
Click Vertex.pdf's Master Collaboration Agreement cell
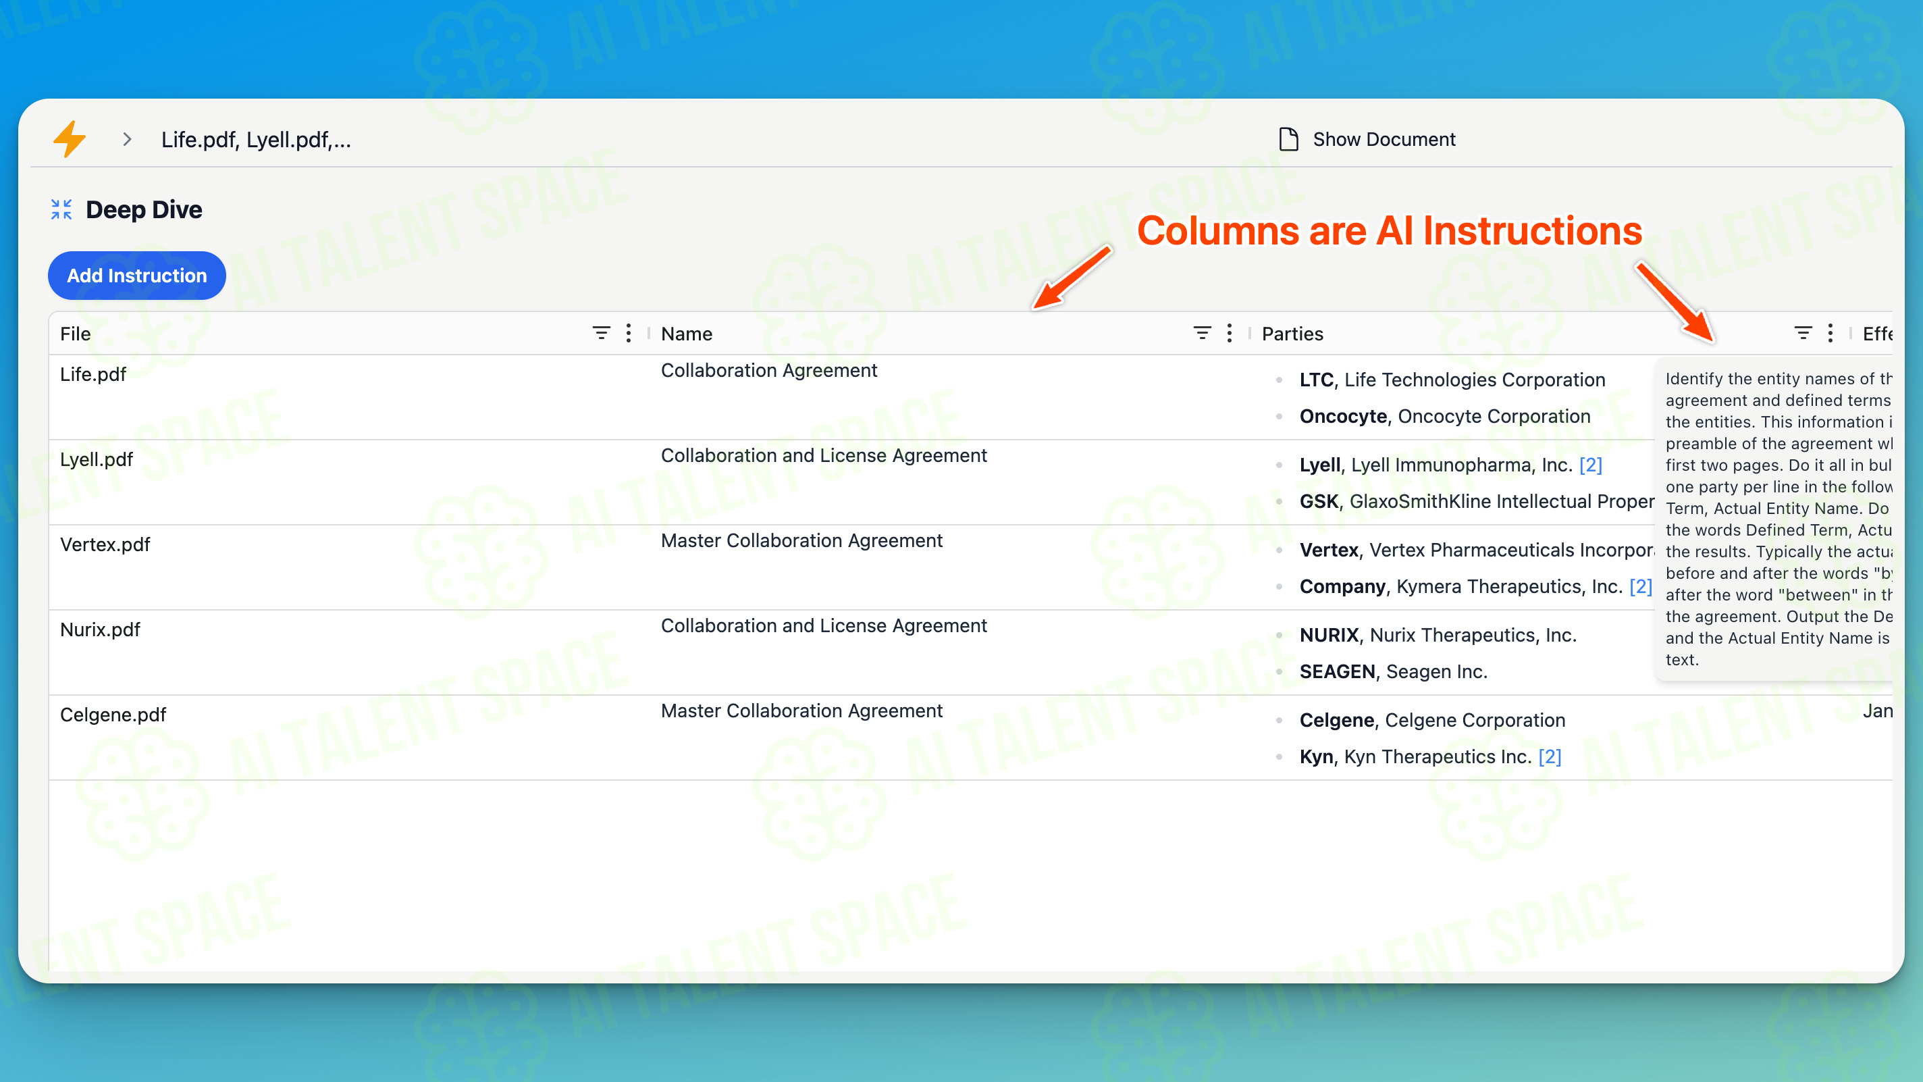pos(801,540)
